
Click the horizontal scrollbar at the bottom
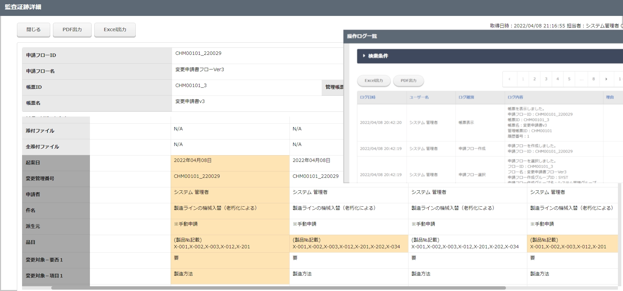point(278,288)
